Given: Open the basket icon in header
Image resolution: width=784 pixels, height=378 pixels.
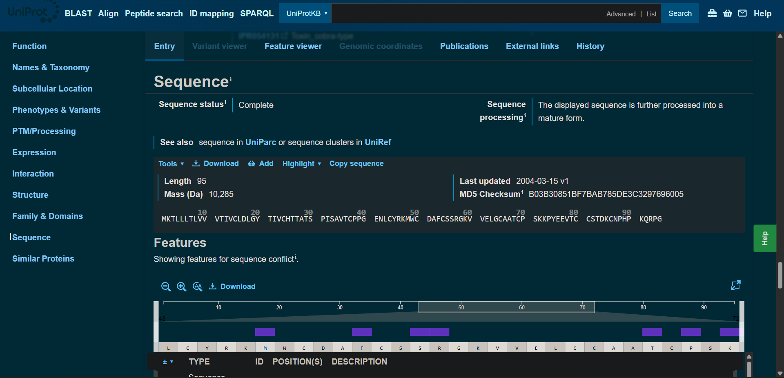Looking at the screenshot, I should [x=728, y=13].
